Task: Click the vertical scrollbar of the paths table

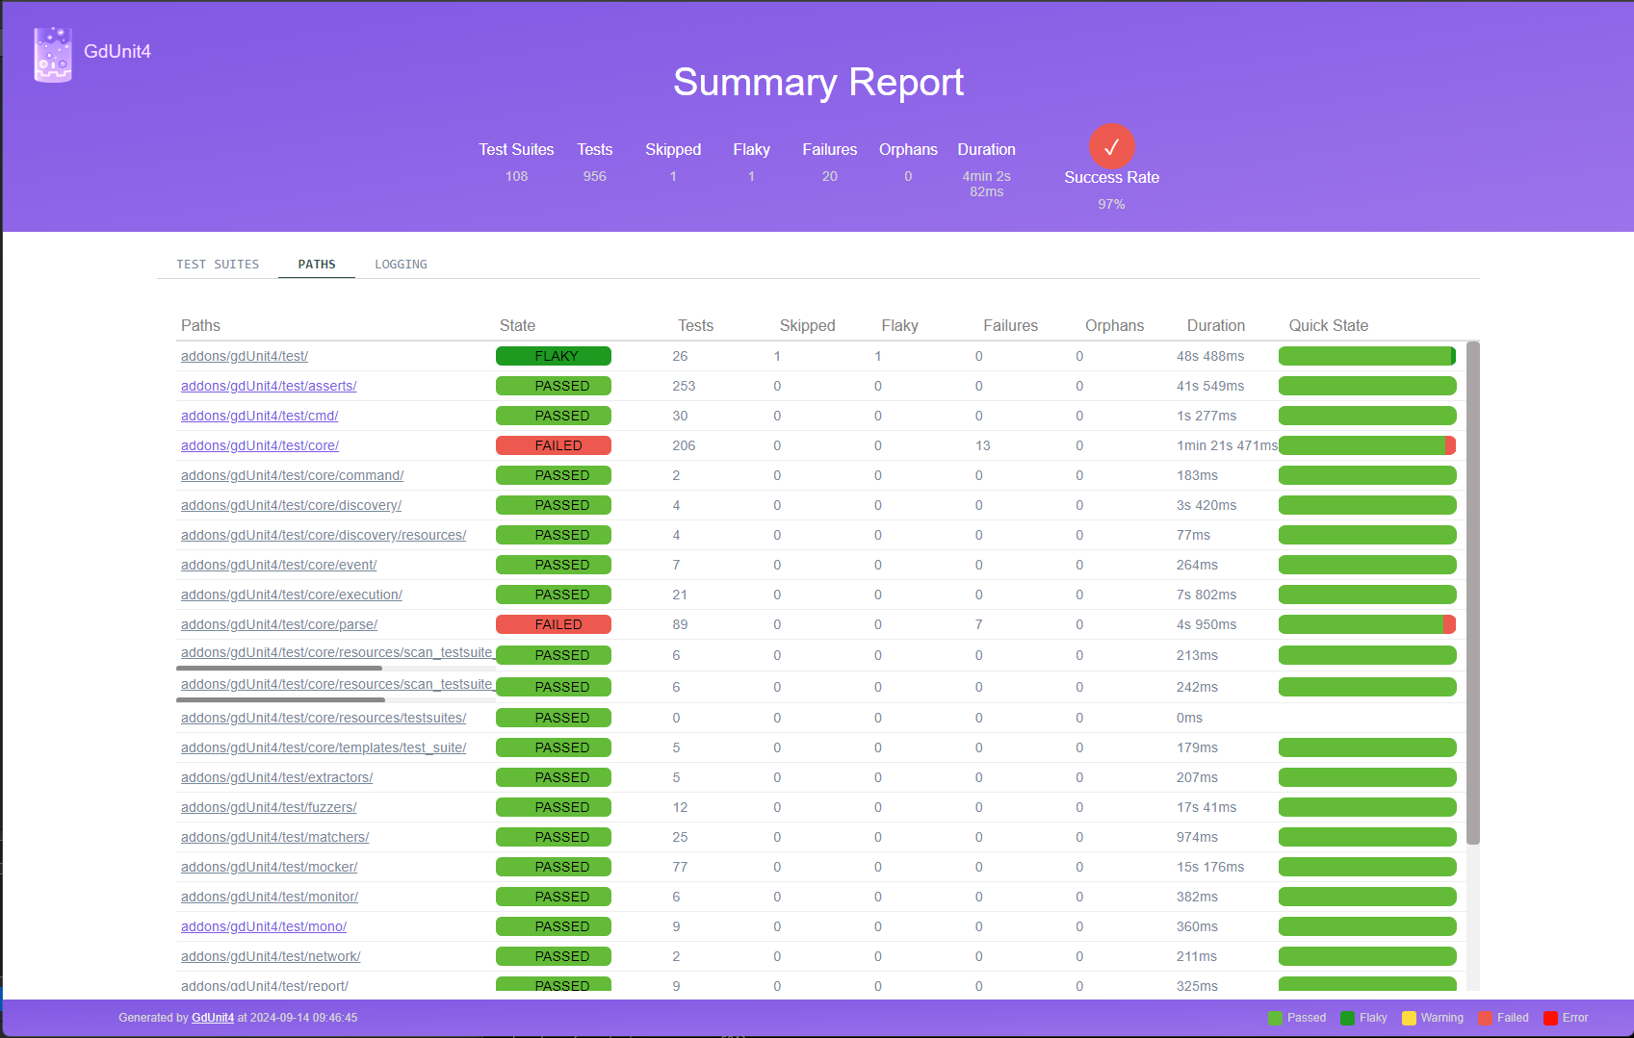Action: pyautogui.click(x=1472, y=593)
